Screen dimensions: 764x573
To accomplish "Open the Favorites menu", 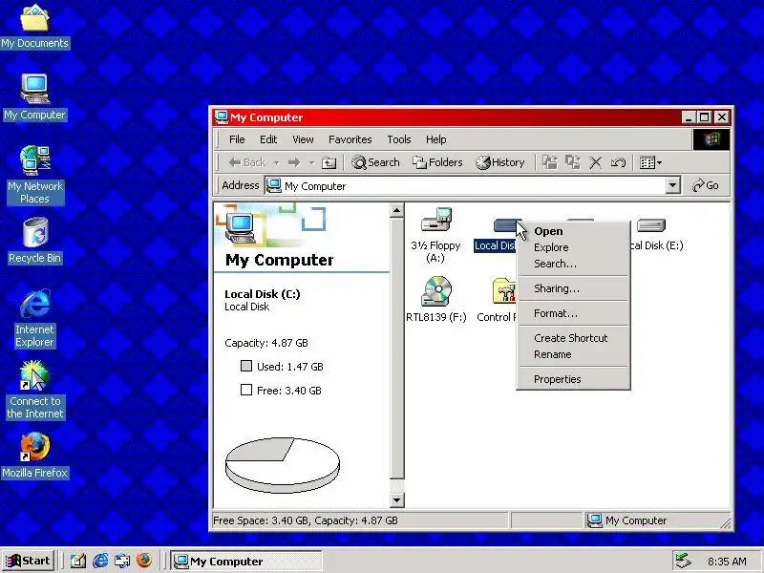I will pyautogui.click(x=350, y=139).
